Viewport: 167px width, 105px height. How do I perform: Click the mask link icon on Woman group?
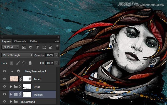(20, 94)
